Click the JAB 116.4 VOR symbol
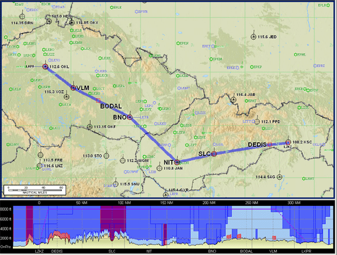Image resolution: width=337 pixels, height=255 pixels. 233,99
